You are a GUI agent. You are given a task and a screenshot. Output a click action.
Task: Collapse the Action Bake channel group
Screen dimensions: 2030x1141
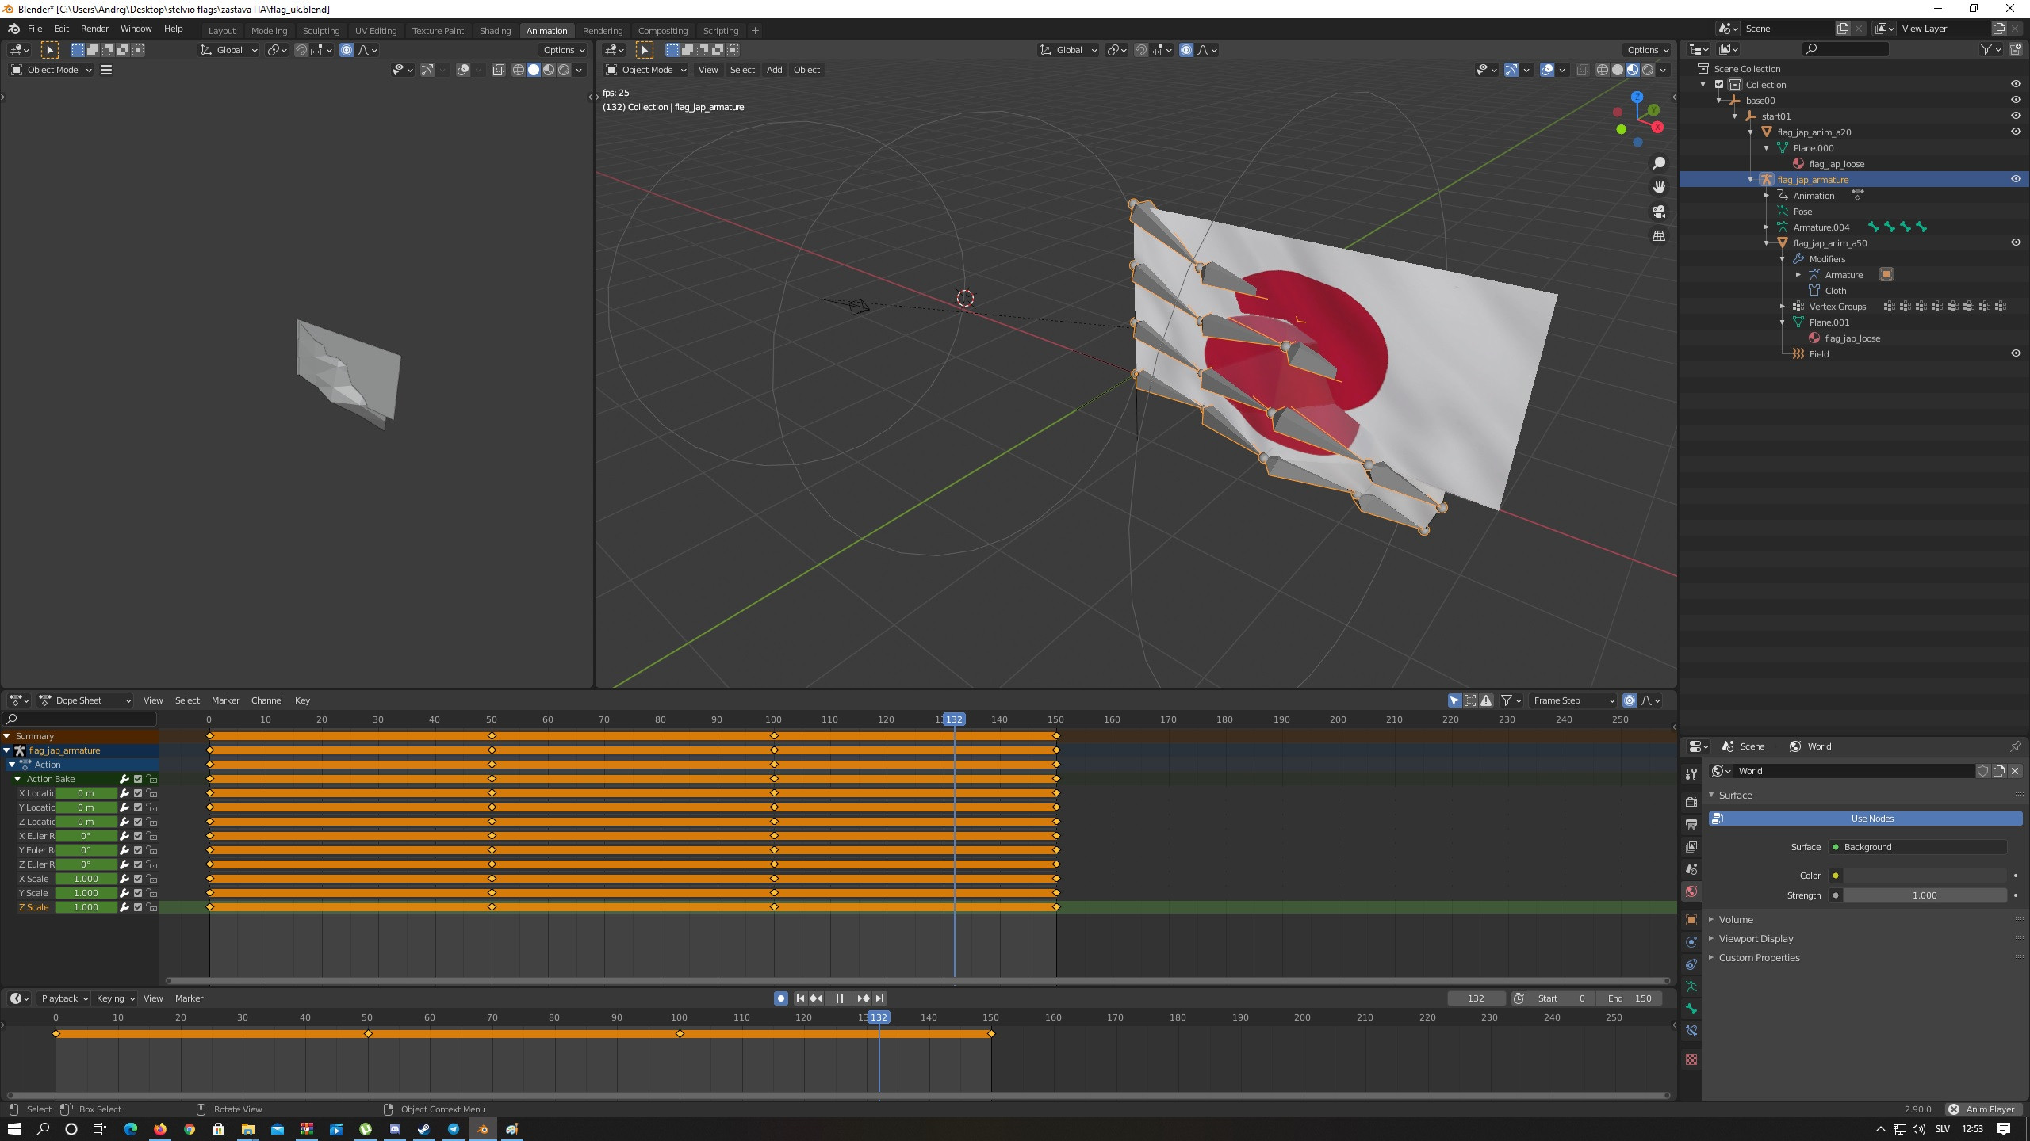[x=17, y=779]
